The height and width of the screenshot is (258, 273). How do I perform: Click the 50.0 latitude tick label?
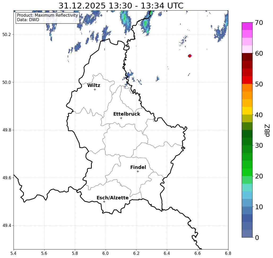click(7, 82)
